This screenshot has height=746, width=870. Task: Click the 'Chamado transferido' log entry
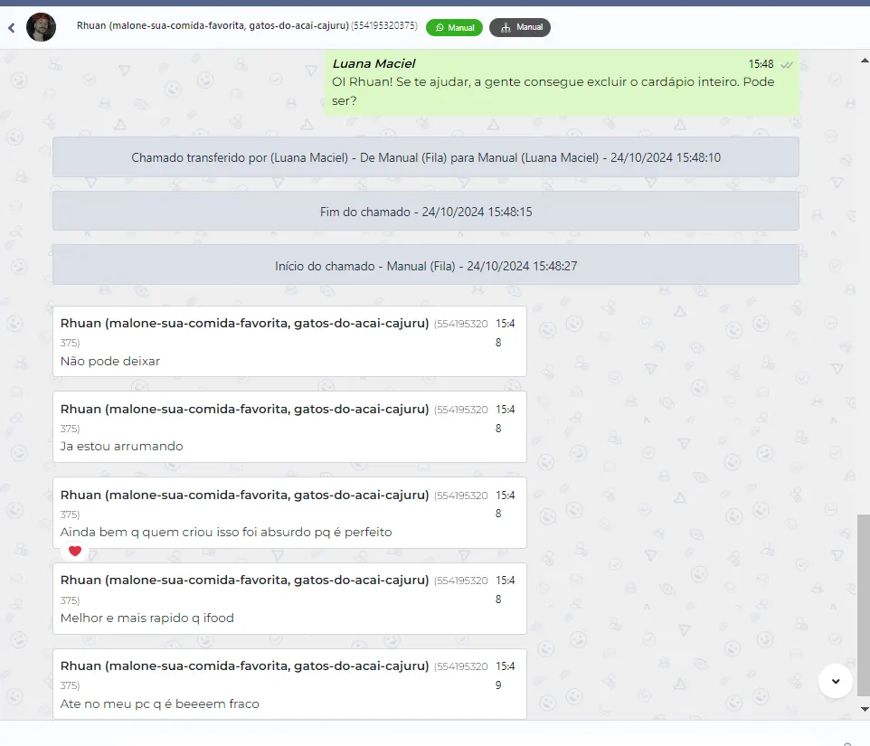tap(426, 157)
